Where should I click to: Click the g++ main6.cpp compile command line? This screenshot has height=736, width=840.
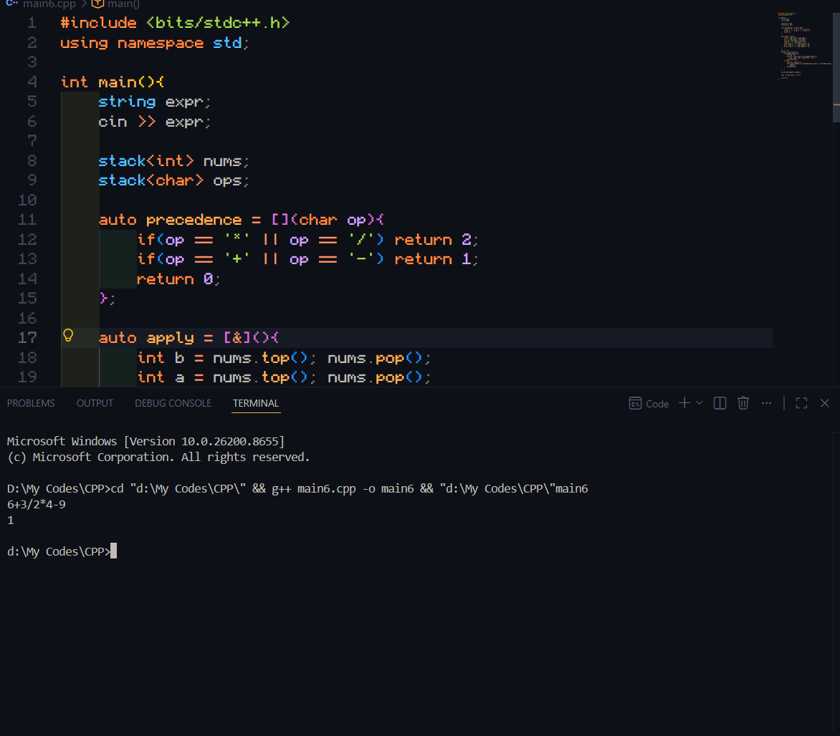297,488
